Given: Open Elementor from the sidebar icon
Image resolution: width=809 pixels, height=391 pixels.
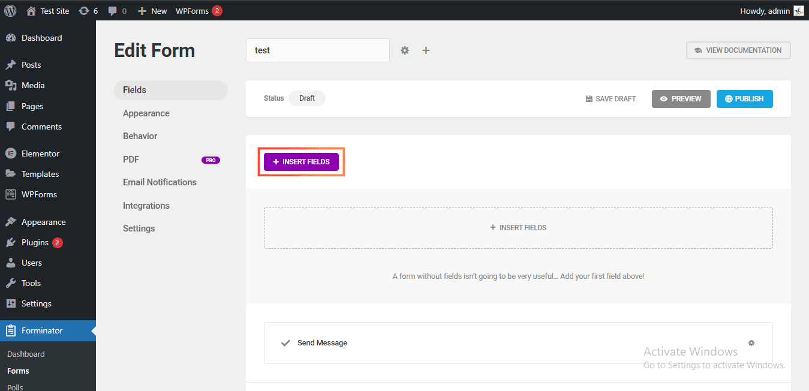Looking at the screenshot, I should [x=12, y=153].
